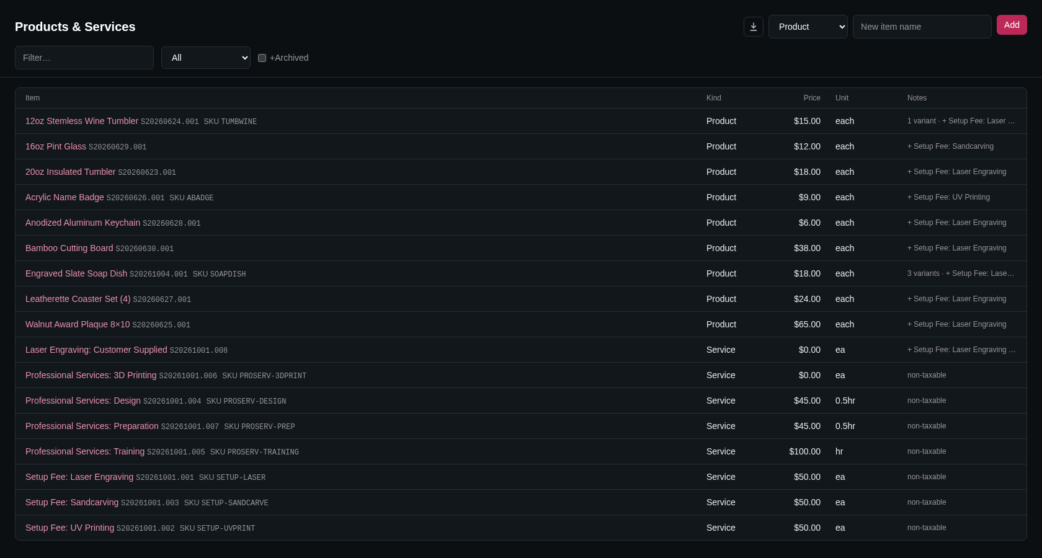1042x558 pixels.
Task: Click the Notes column header
Action: pyautogui.click(x=917, y=98)
